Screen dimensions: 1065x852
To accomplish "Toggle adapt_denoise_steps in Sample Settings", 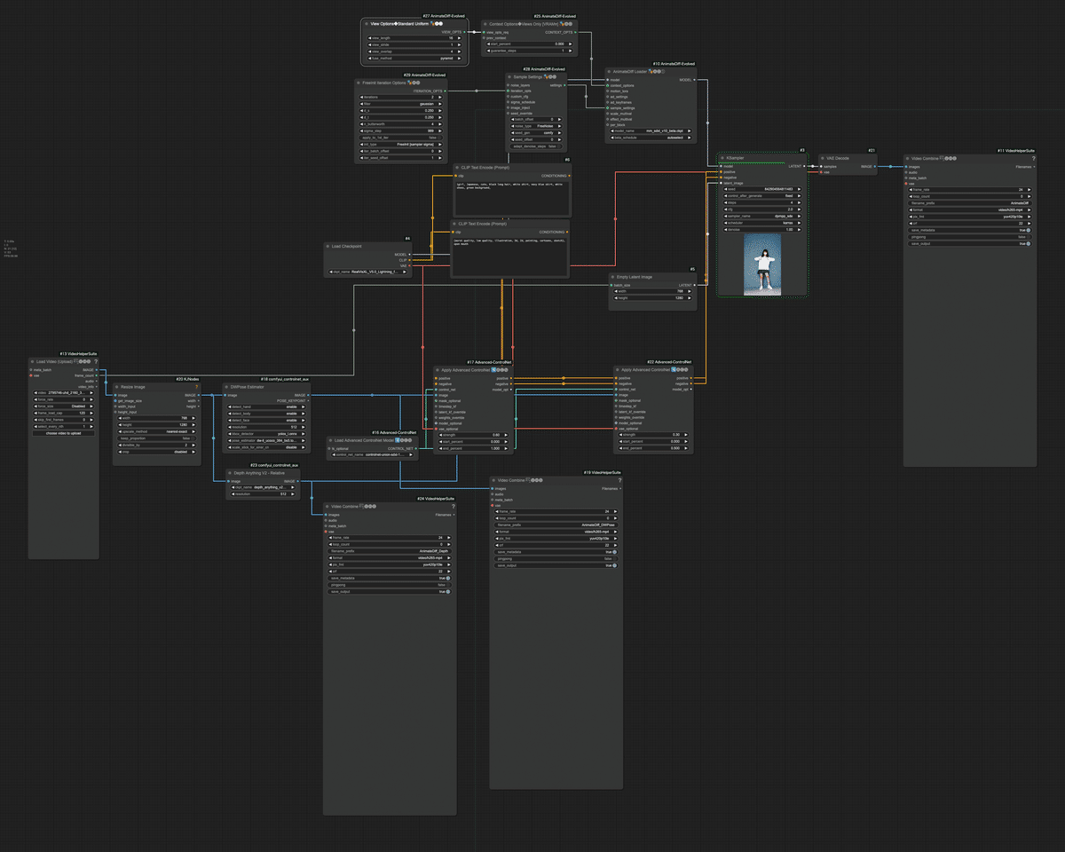I will 536,146.
